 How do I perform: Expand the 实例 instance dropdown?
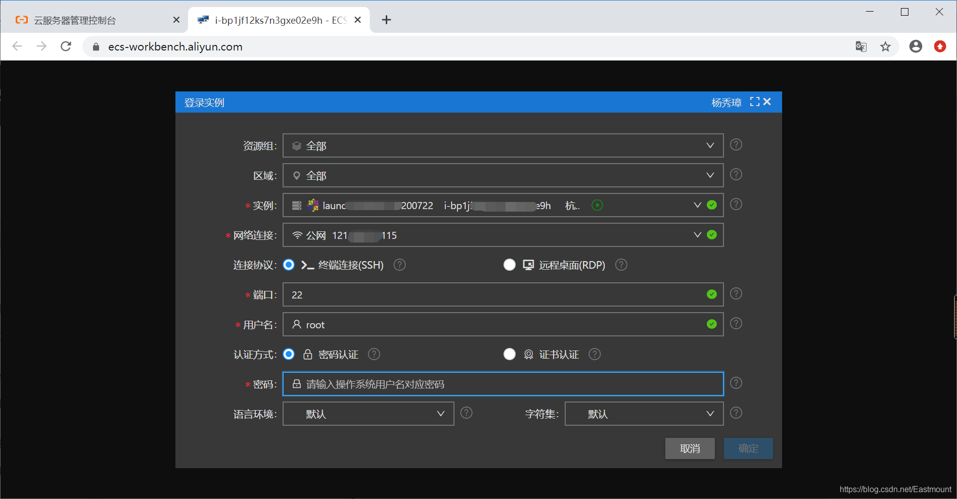(698, 205)
